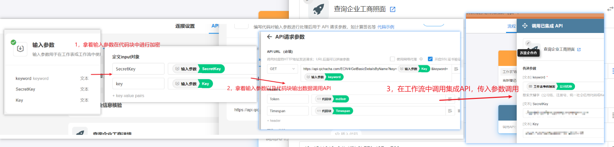Uncheck the 开启SSL证书验证 checkbox
The image size is (614, 147).
coord(430,59)
